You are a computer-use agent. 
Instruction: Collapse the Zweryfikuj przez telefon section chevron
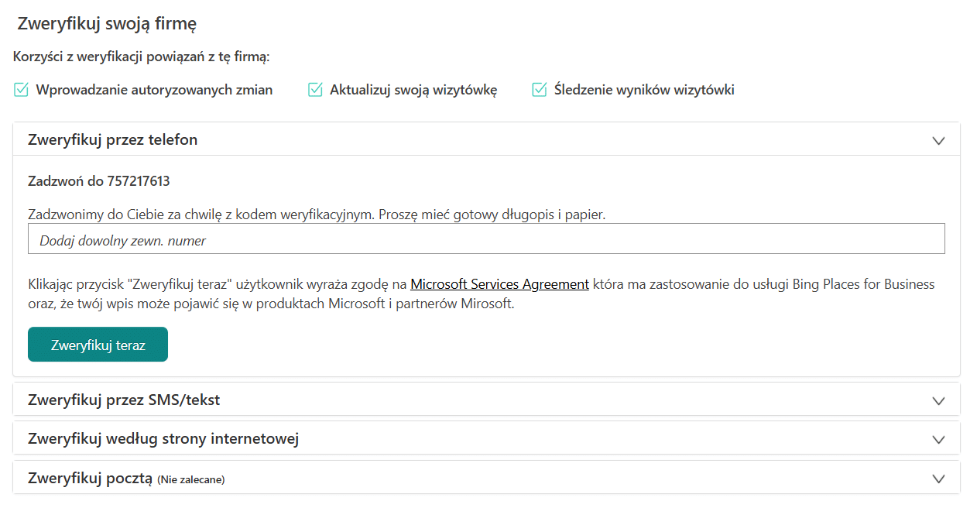tap(939, 140)
